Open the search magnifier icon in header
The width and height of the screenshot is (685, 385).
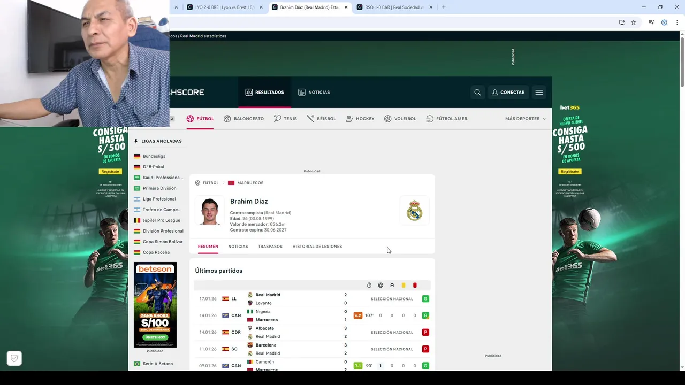click(x=477, y=92)
